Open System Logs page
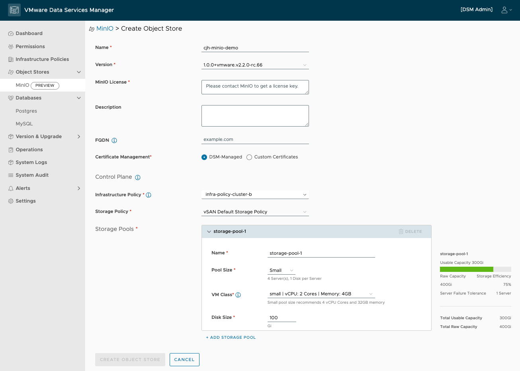The width and height of the screenshot is (520, 371). pos(31,162)
